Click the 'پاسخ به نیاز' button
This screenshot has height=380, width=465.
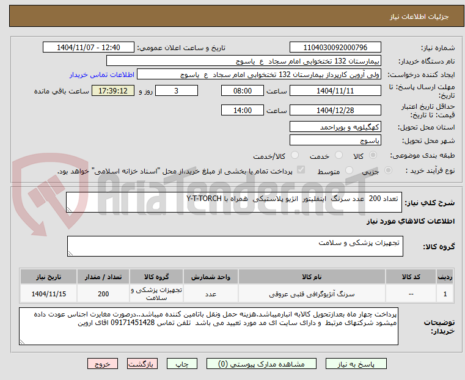click(356, 364)
